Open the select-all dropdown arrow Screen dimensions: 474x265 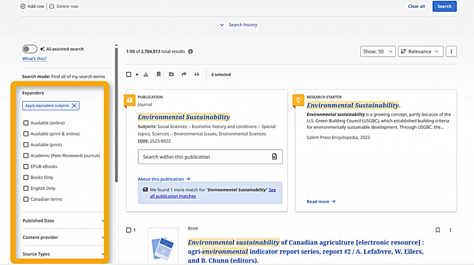[x=137, y=74]
